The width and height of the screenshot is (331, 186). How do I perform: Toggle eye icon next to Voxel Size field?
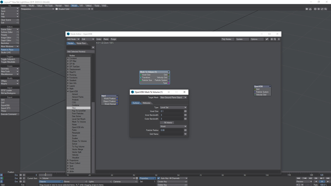(x=185, y=111)
